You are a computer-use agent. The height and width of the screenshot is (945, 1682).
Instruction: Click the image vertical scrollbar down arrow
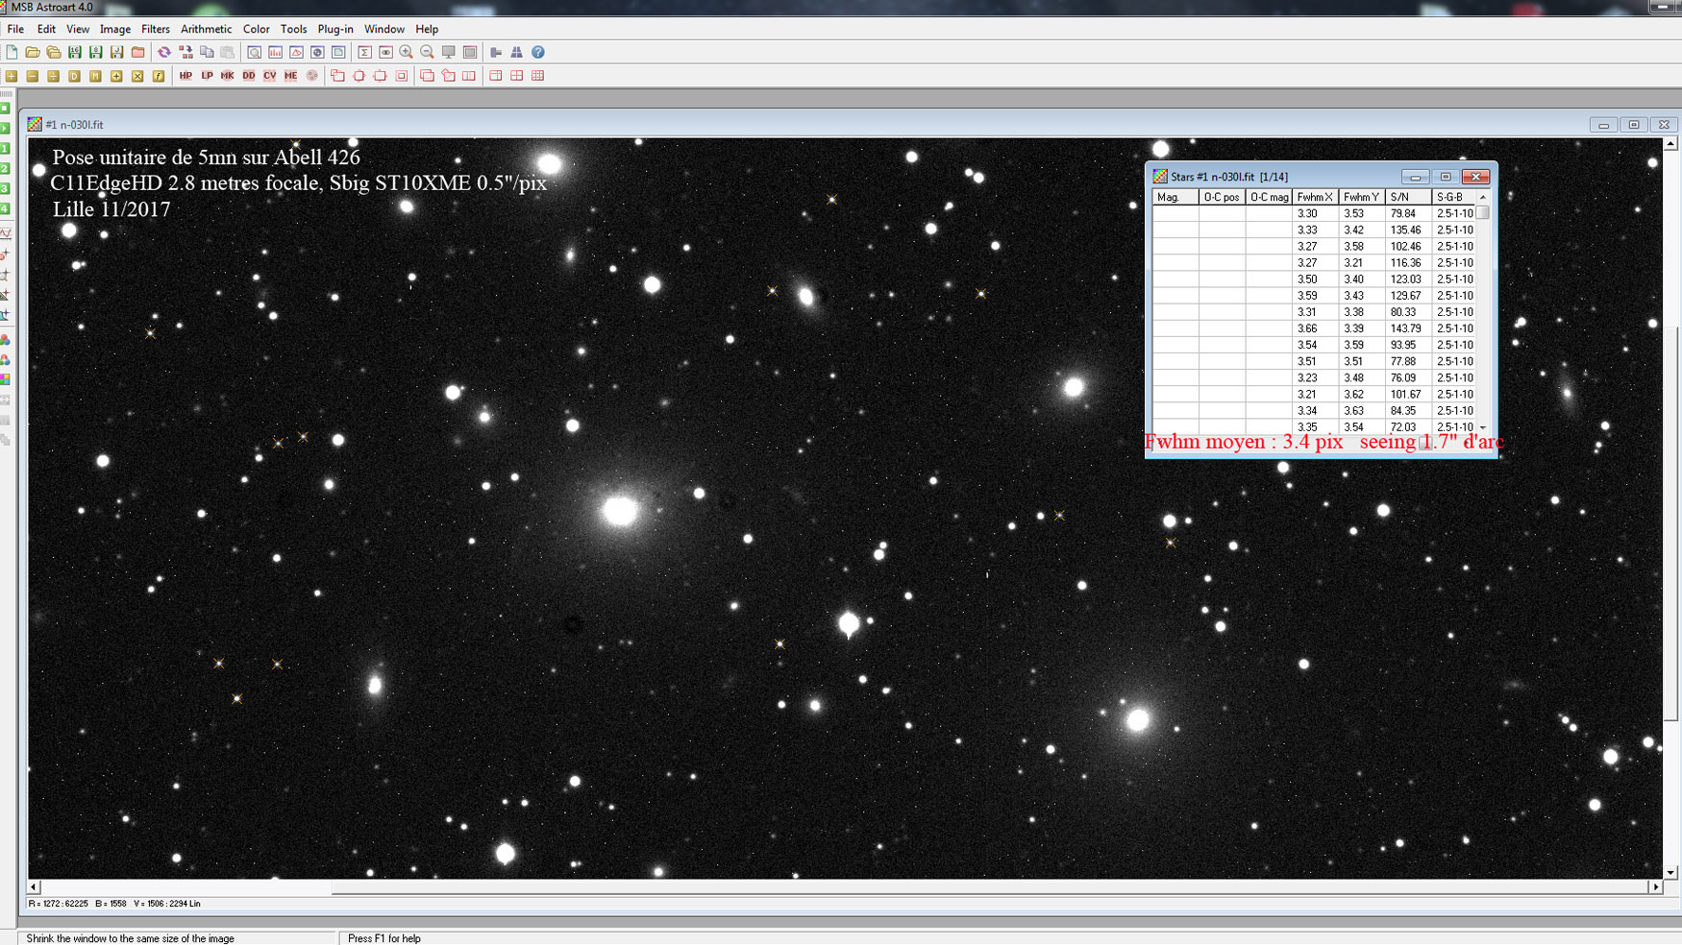(x=1671, y=872)
